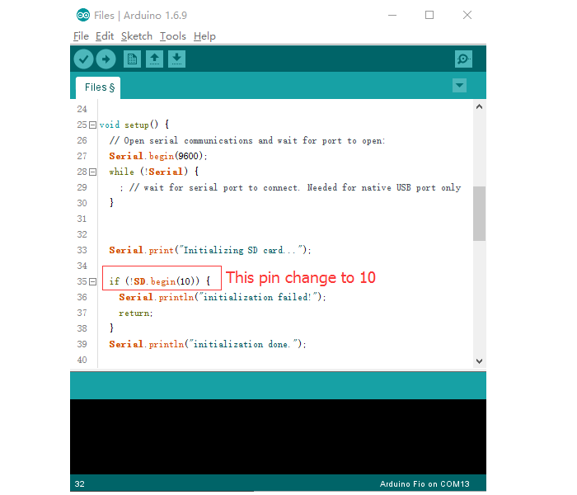Click the return; statement on line 37
The width and height of the screenshot is (577, 495).
[135, 313]
